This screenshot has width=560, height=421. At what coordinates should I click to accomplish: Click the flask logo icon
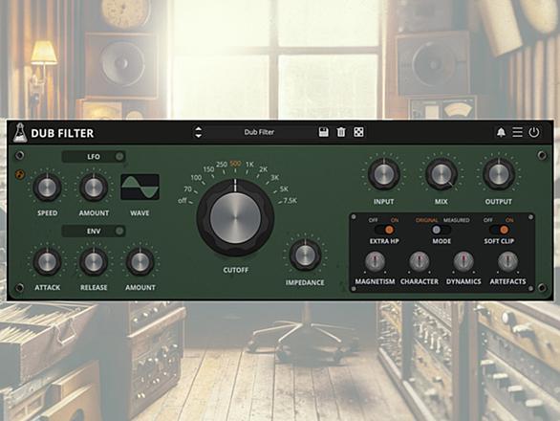[20, 132]
